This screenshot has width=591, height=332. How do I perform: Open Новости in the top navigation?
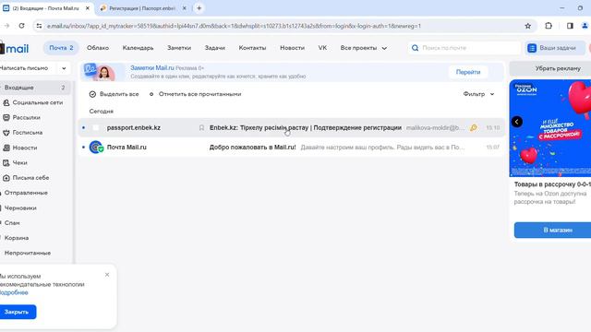(x=292, y=48)
